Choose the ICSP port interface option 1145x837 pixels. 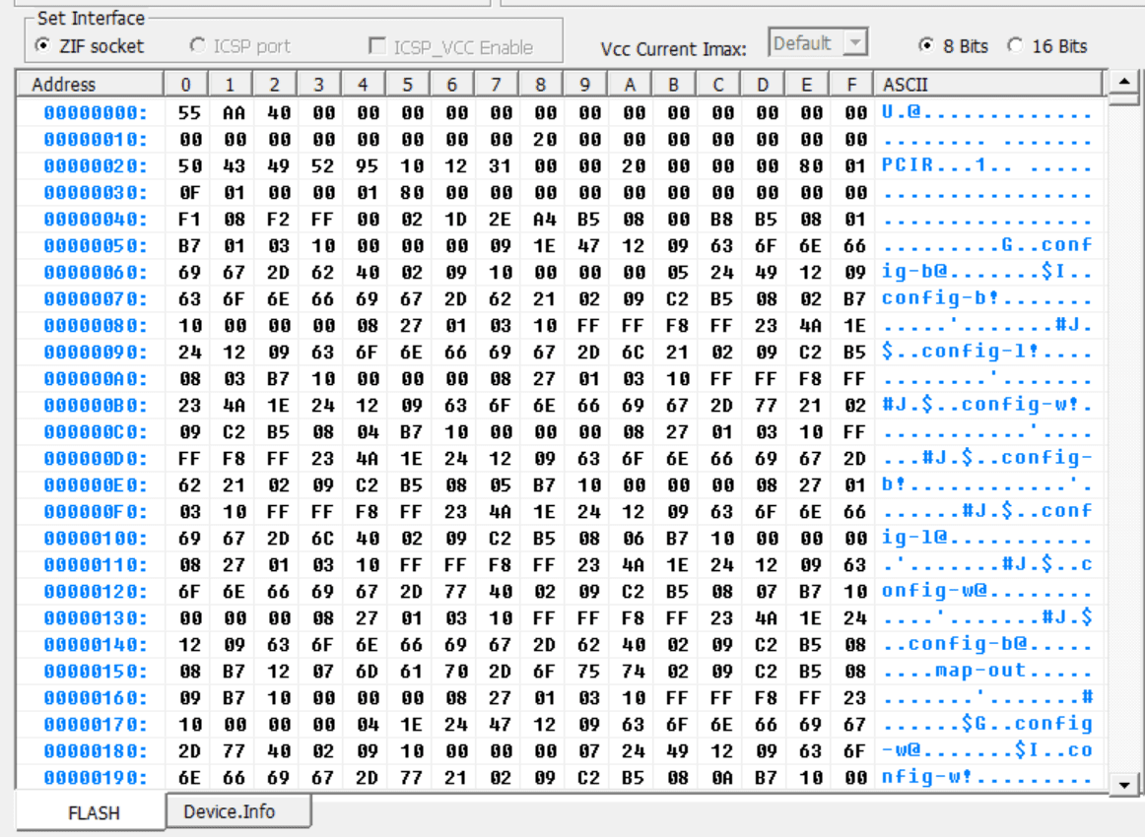click(x=197, y=46)
